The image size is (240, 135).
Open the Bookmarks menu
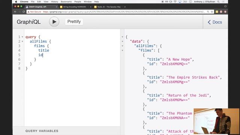[66, 1]
